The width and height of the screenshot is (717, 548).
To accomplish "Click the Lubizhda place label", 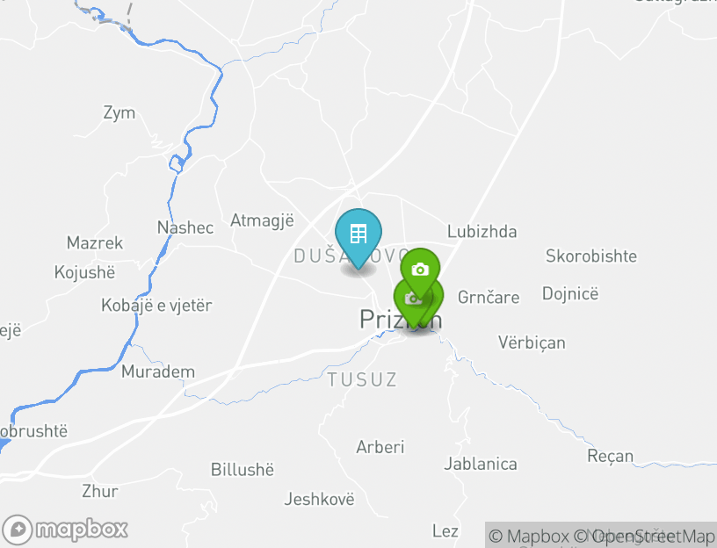I will [482, 231].
